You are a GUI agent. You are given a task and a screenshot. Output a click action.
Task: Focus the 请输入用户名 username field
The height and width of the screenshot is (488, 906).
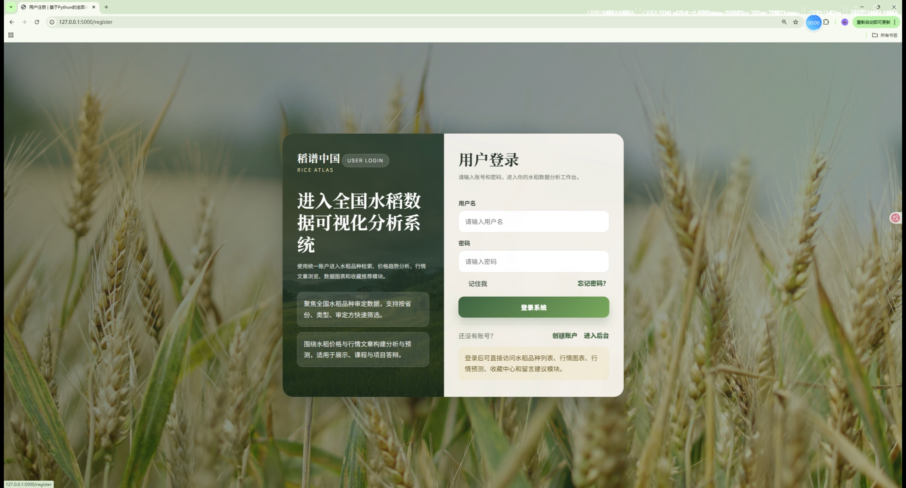[533, 221]
